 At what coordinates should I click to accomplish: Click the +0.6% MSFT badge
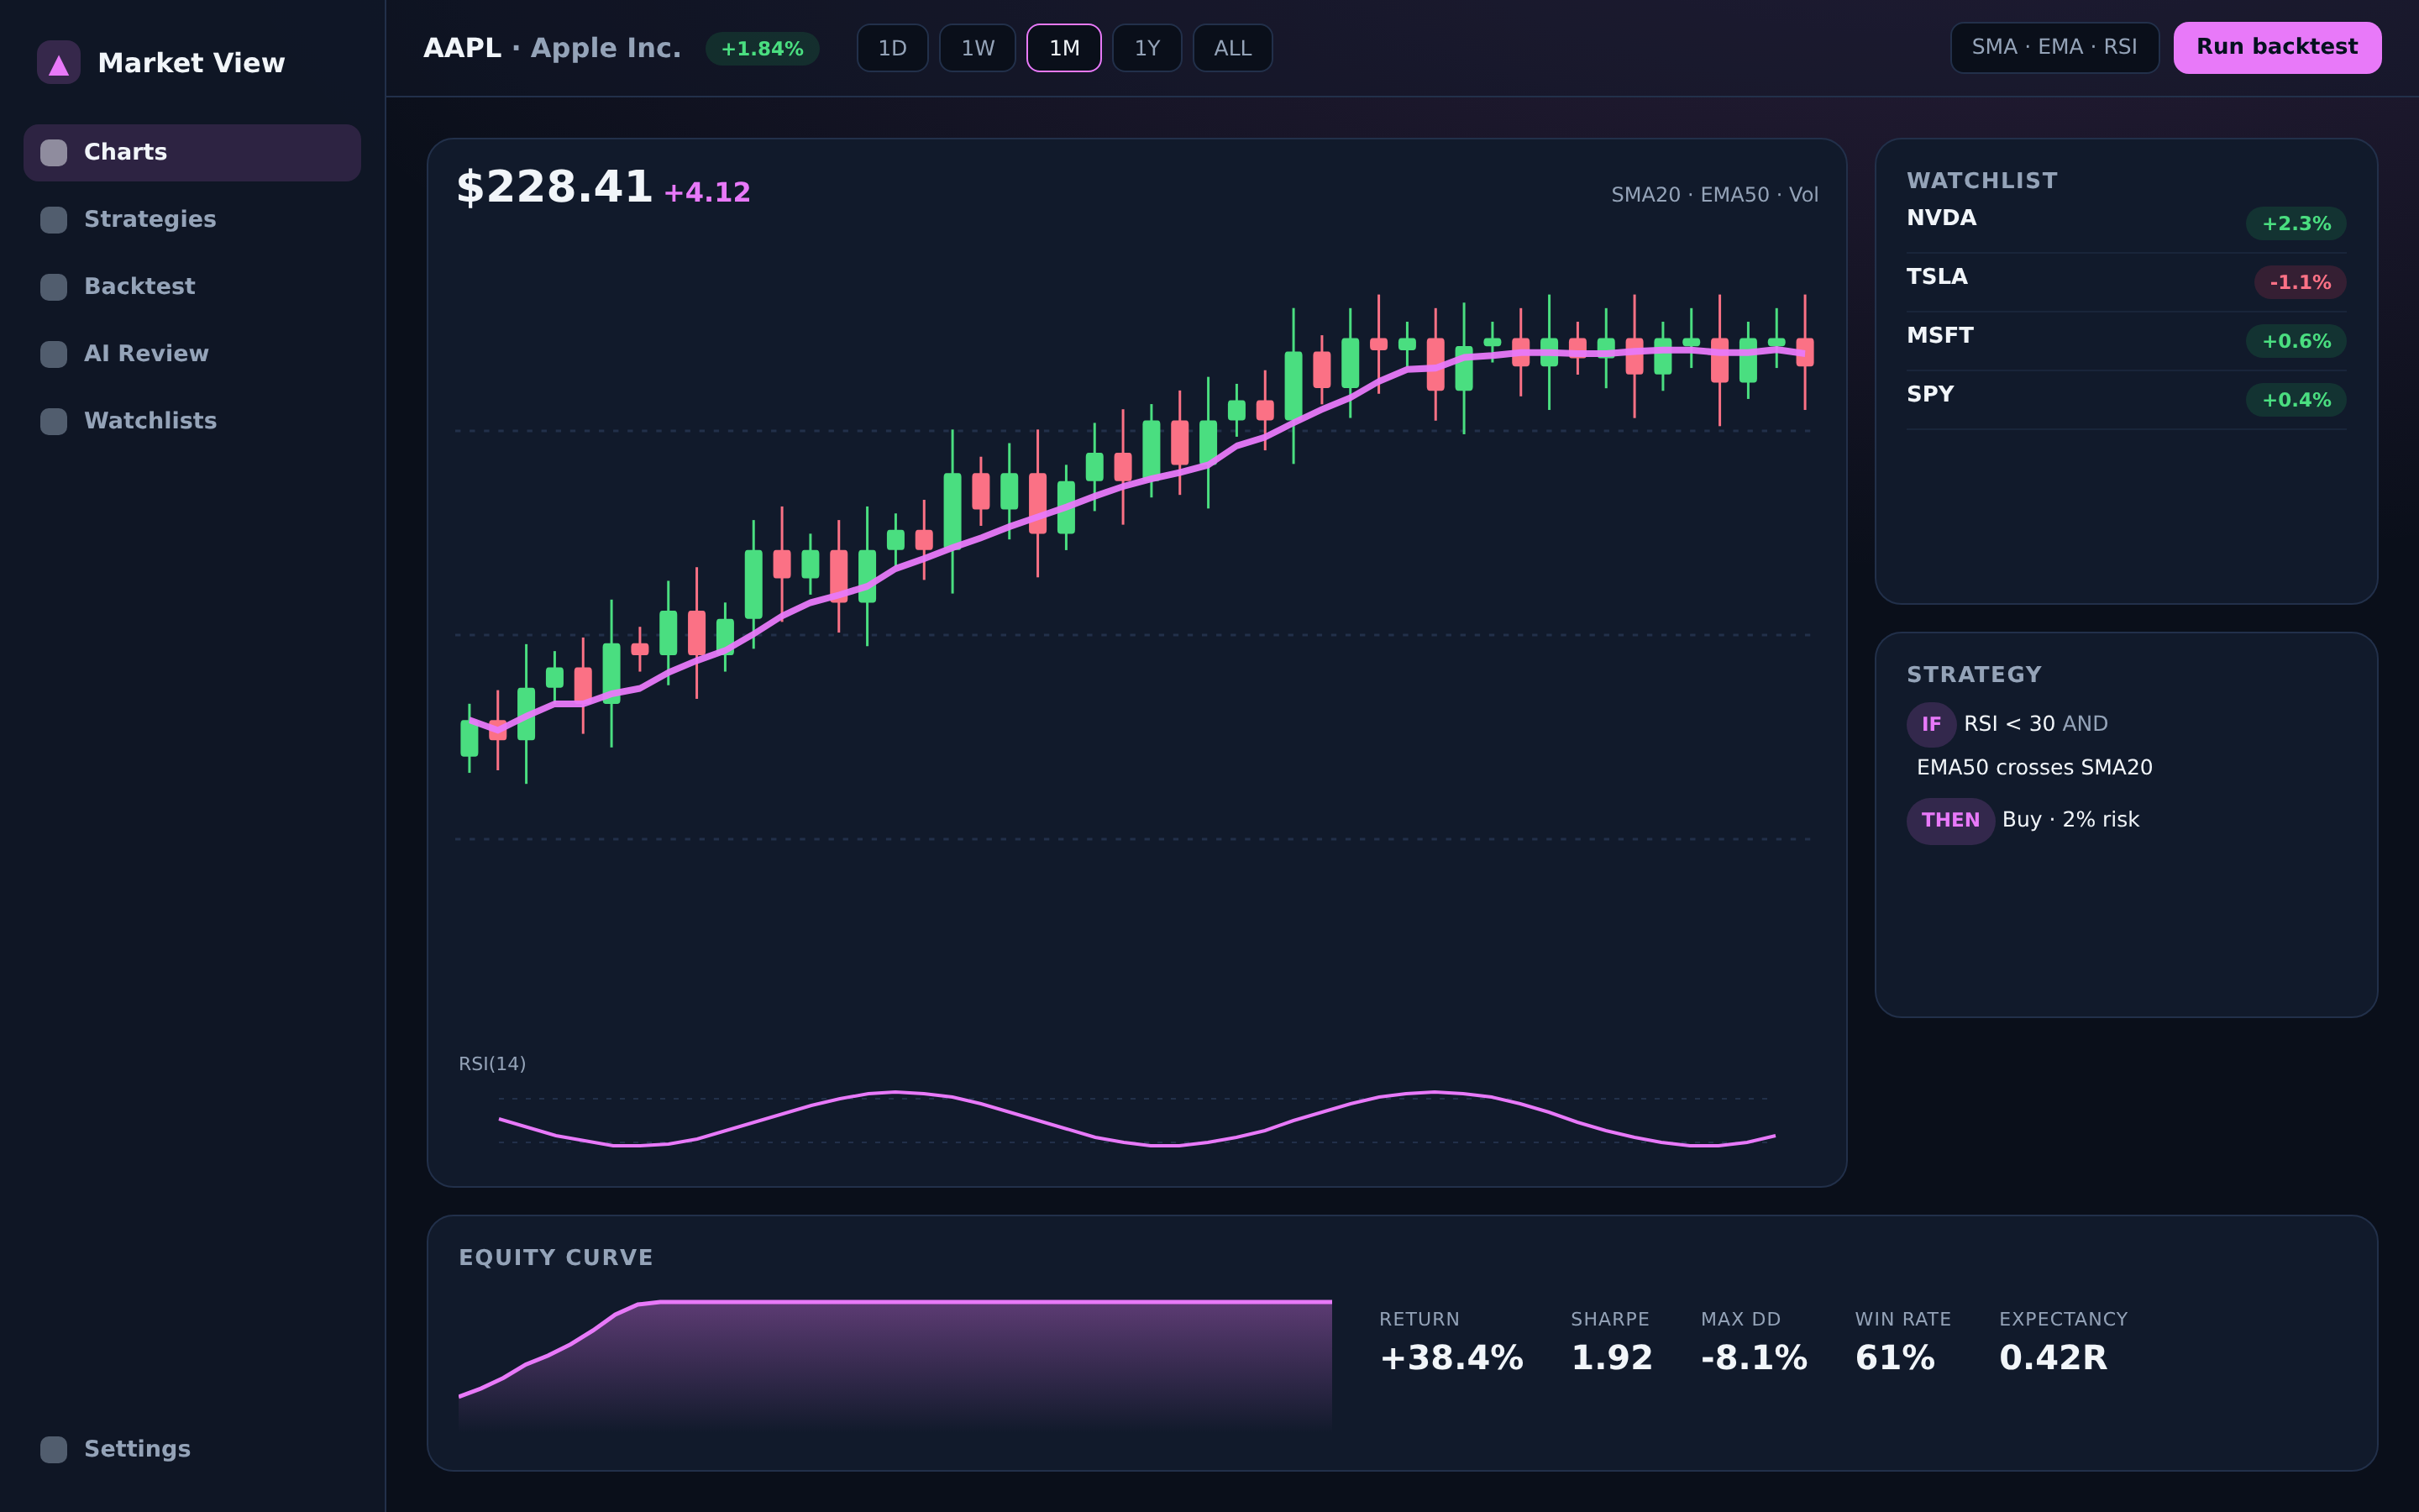point(2296,342)
